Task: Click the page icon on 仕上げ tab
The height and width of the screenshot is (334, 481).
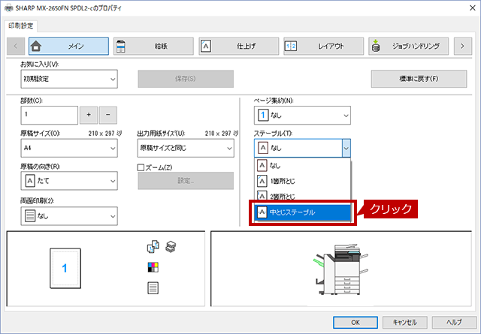Action: (206, 47)
